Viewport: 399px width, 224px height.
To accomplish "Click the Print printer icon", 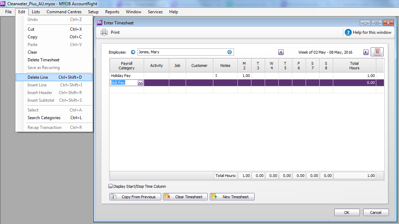I will click(x=104, y=32).
